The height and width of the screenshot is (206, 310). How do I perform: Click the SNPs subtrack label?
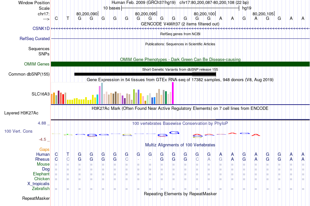pos(44,54)
